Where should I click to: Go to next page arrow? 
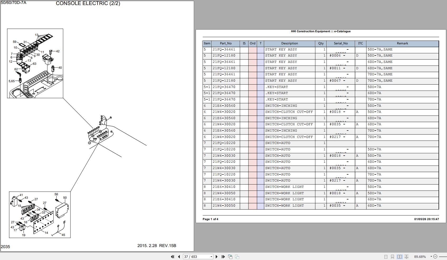[217, 257]
